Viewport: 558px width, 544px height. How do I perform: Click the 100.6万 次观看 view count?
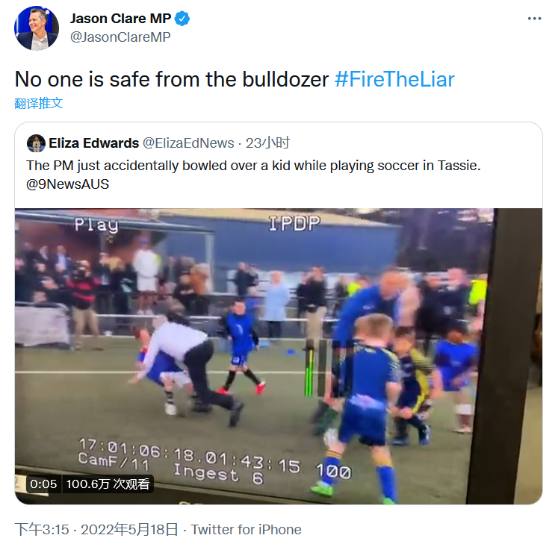point(108,484)
